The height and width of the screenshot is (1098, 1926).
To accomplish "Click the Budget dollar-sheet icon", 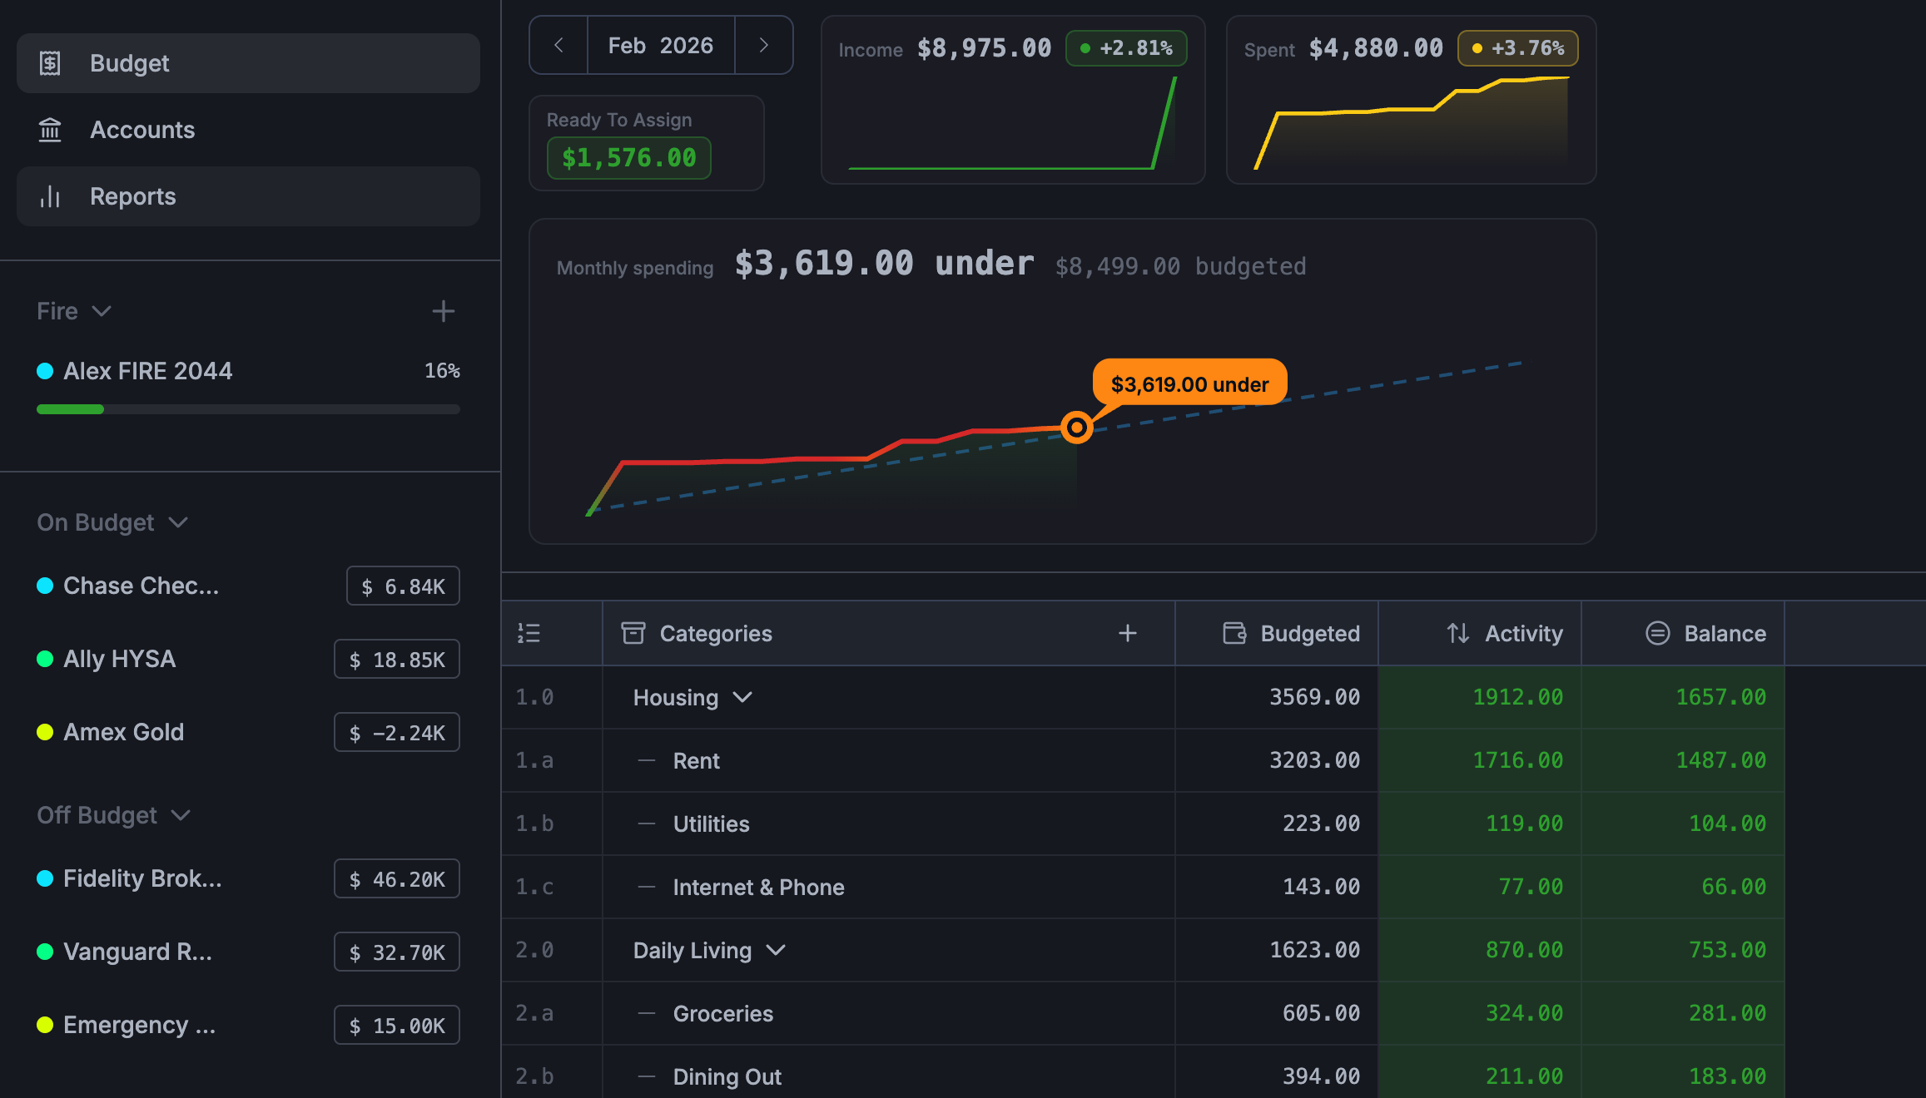I will [50, 63].
